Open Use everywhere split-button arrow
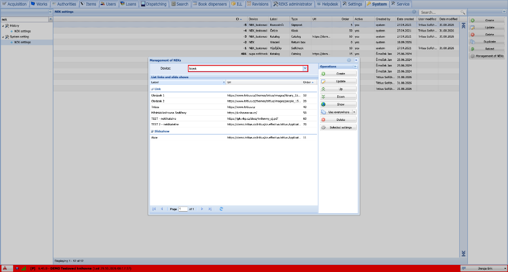 pos(354,112)
